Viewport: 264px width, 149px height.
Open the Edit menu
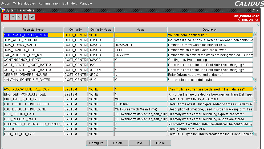(65, 3)
